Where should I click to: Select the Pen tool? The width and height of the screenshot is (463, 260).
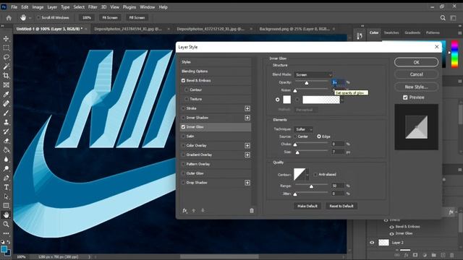6,178
